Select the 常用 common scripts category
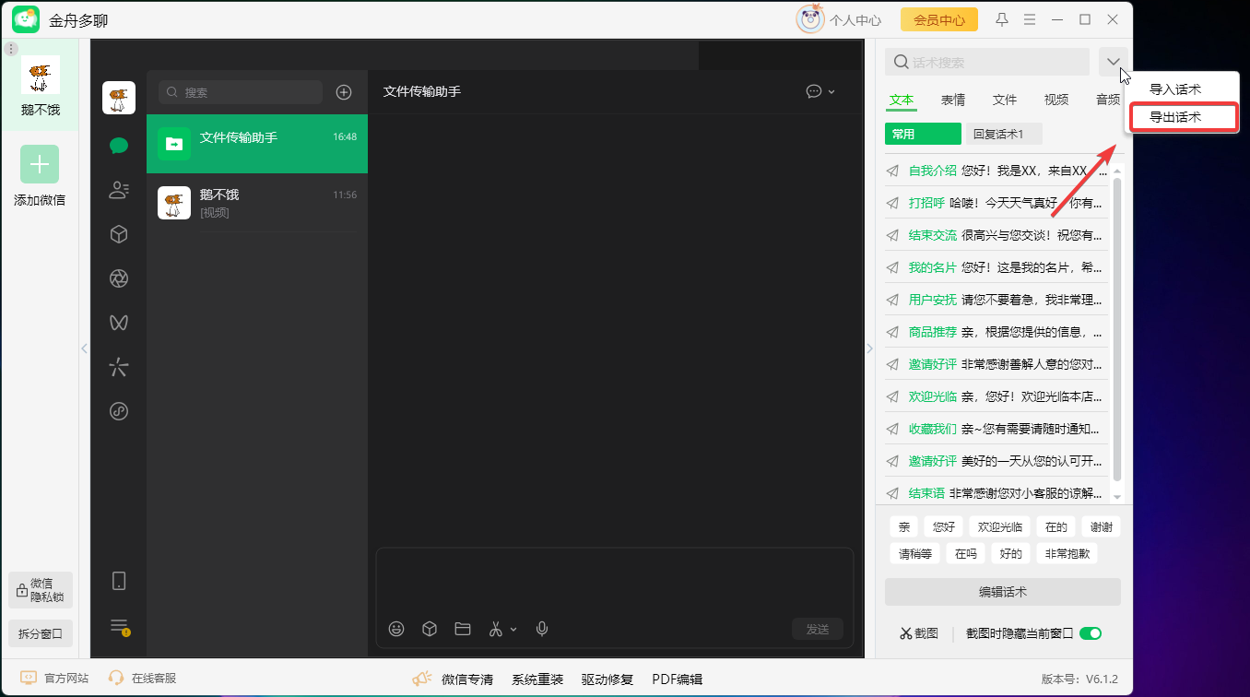1250x697 pixels. pos(922,134)
